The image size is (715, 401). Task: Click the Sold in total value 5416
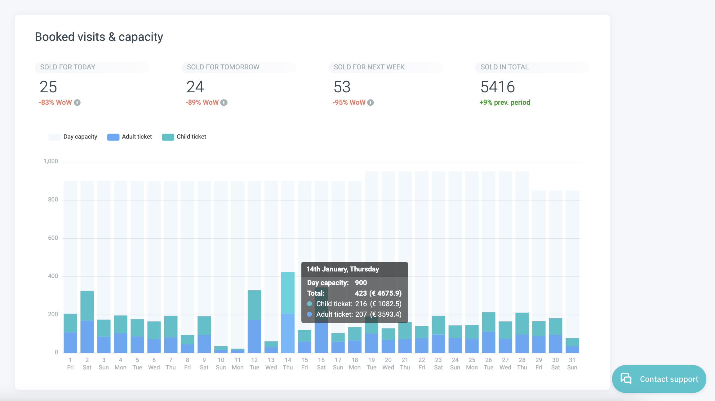[x=498, y=87]
